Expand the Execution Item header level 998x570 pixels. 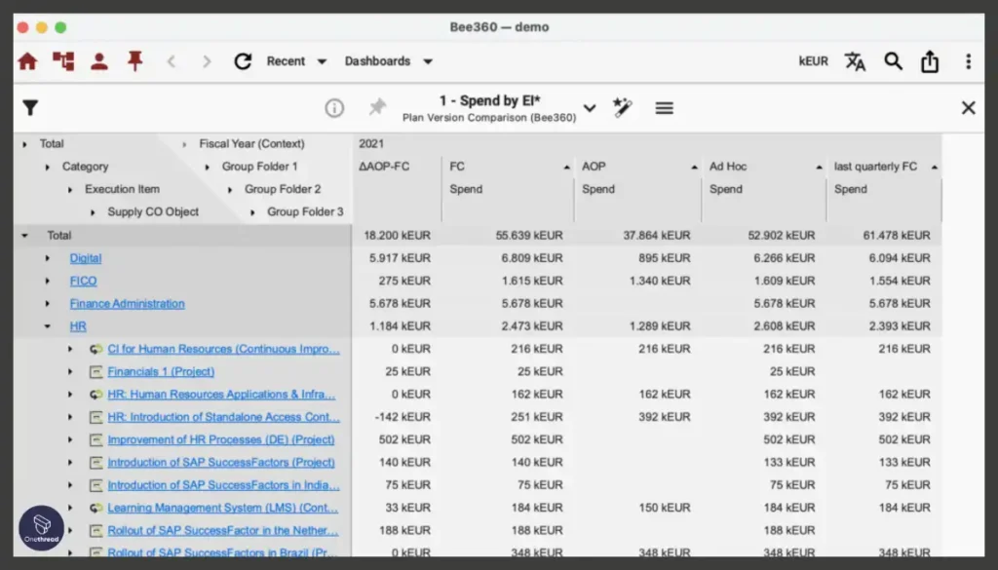(x=70, y=190)
